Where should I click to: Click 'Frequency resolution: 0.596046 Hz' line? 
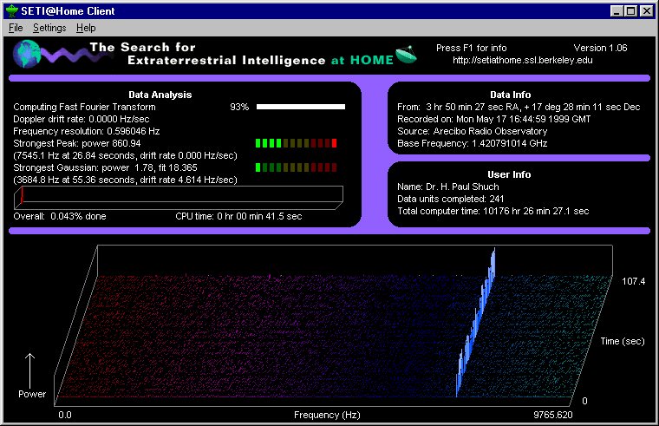(87, 131)
